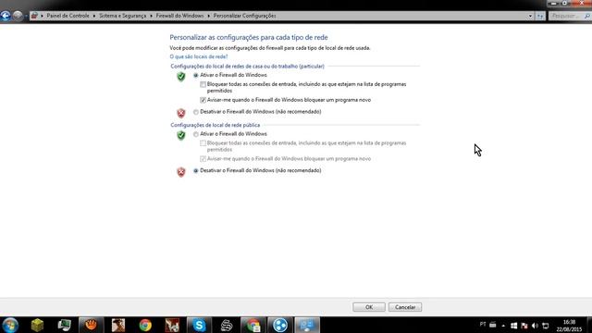Select Ativar o Firewall for private network
This screenshot has width=592, height=333.
tap(195, 76)
